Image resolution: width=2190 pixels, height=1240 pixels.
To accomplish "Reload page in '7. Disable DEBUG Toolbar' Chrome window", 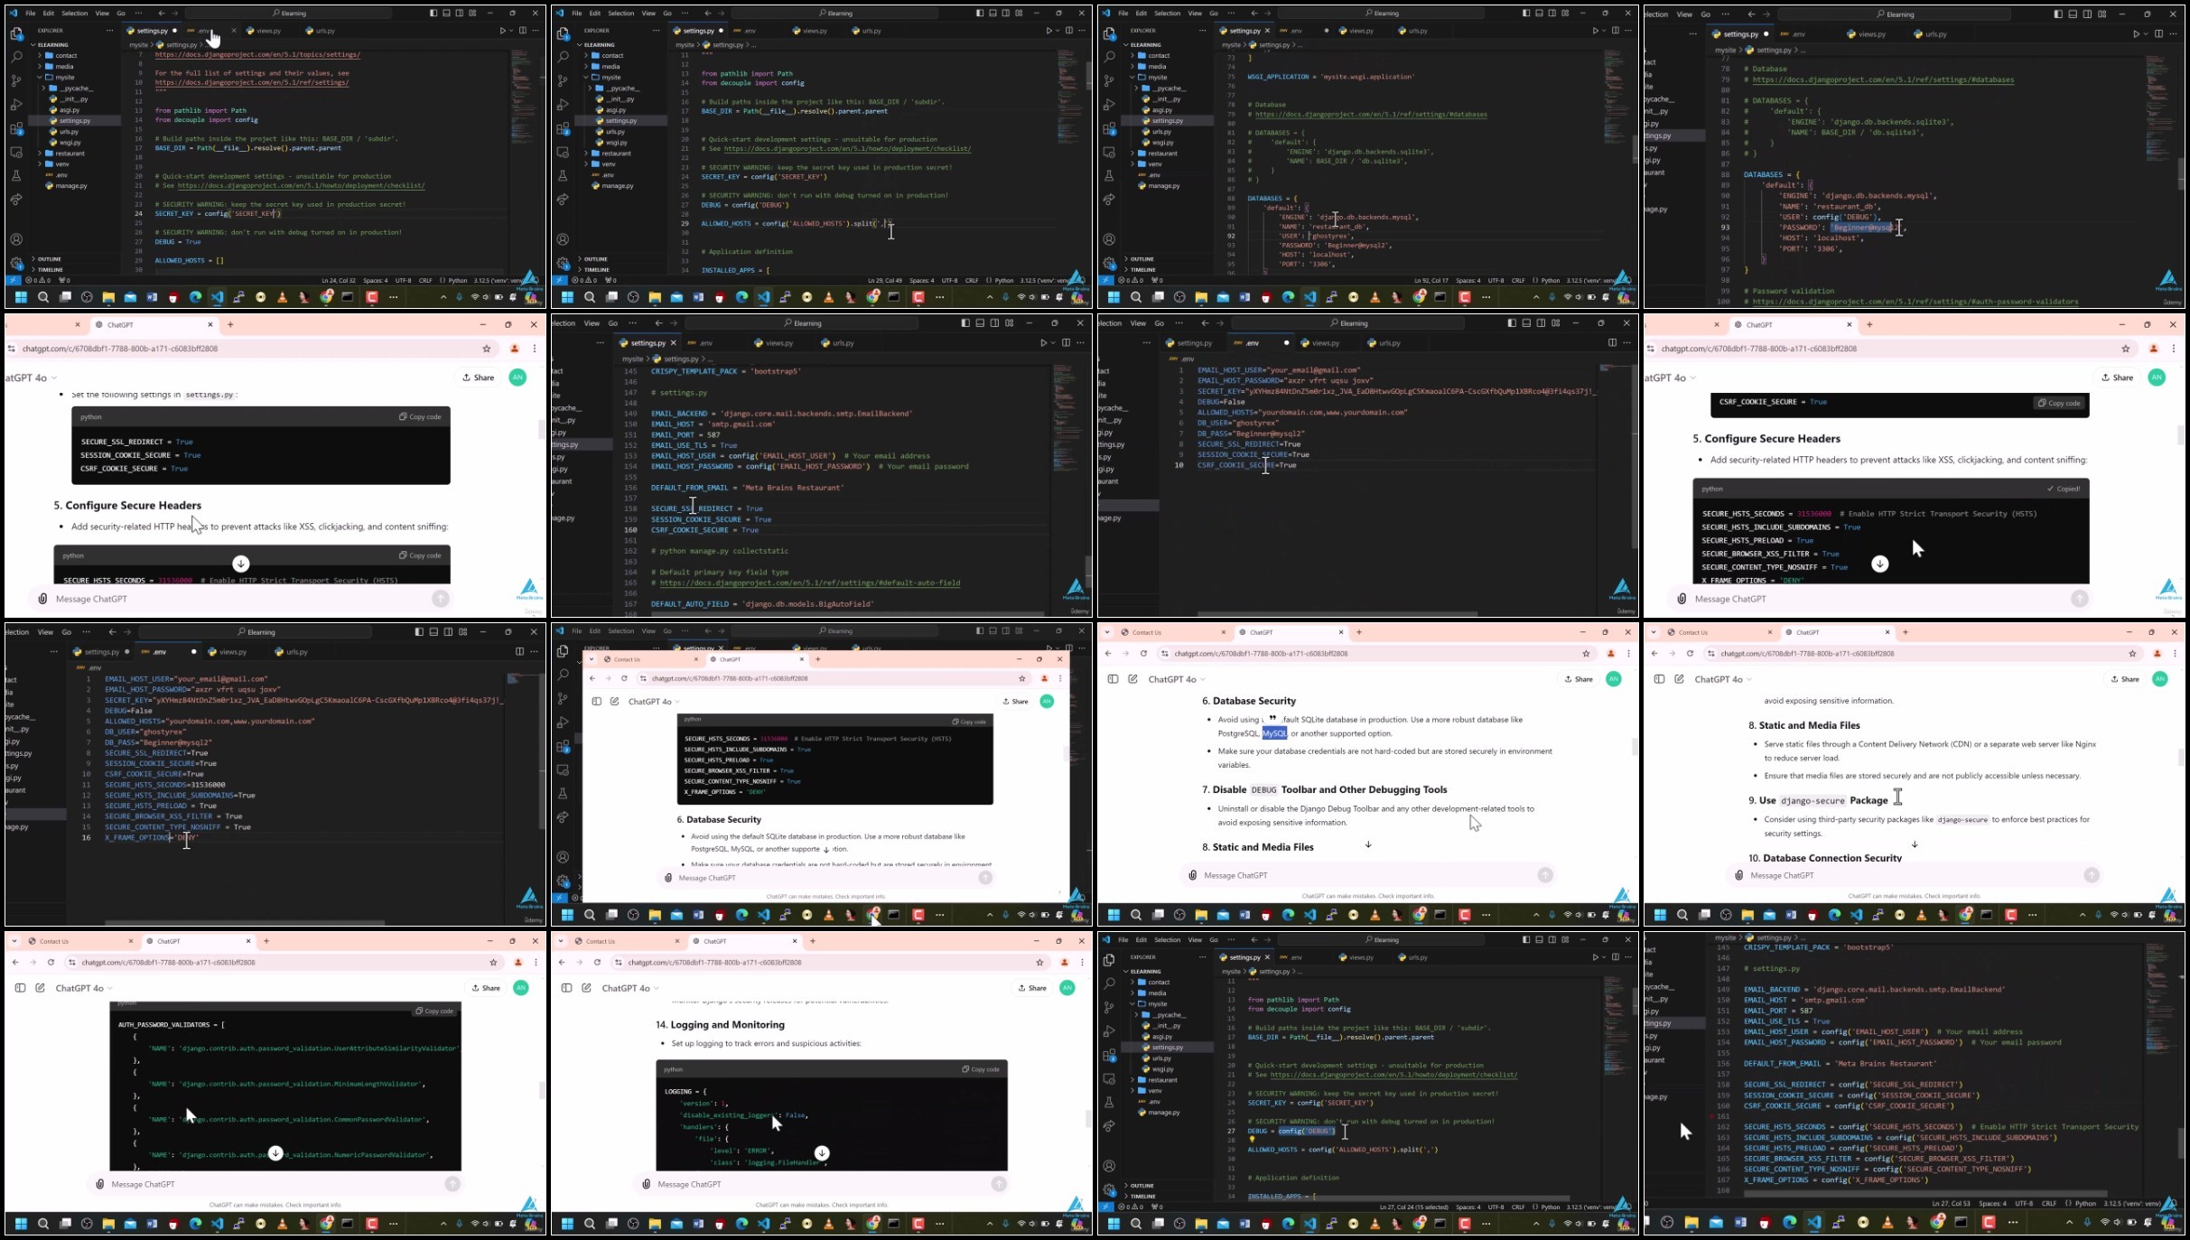I will [1143, 654].
